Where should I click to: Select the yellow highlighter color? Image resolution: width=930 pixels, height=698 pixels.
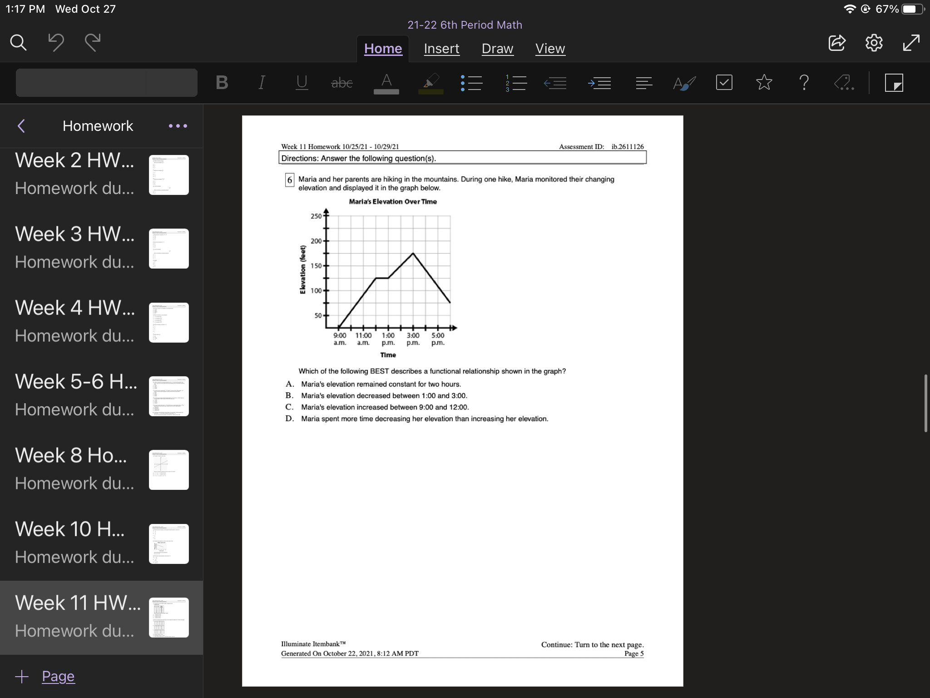(430, 83)
